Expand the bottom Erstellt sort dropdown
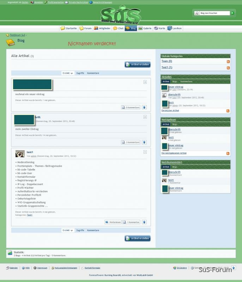The width and height of the screenshot is (242, 282). point(68,230)
